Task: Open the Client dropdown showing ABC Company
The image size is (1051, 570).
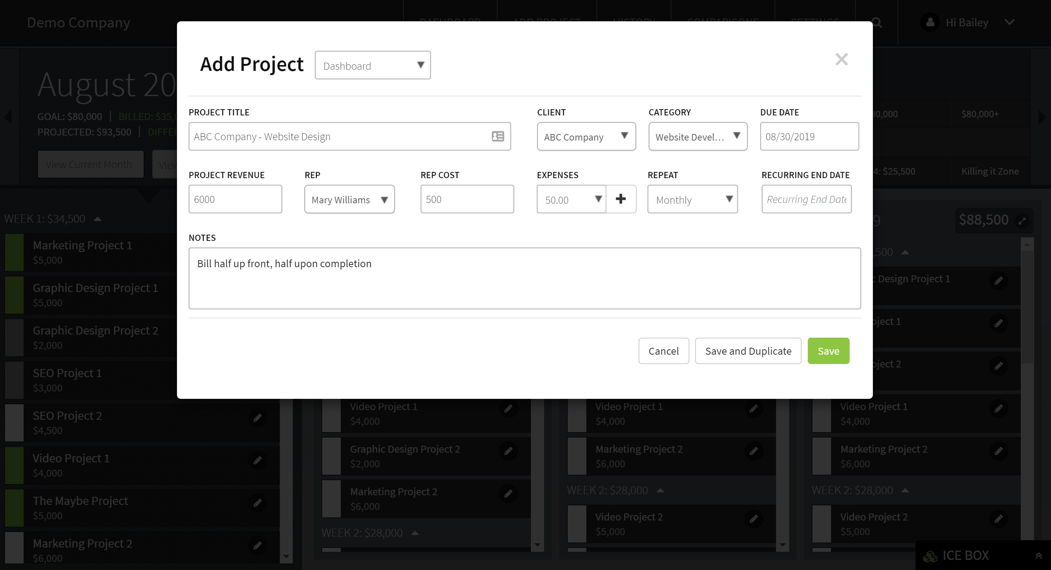Action: click(586, 137)
